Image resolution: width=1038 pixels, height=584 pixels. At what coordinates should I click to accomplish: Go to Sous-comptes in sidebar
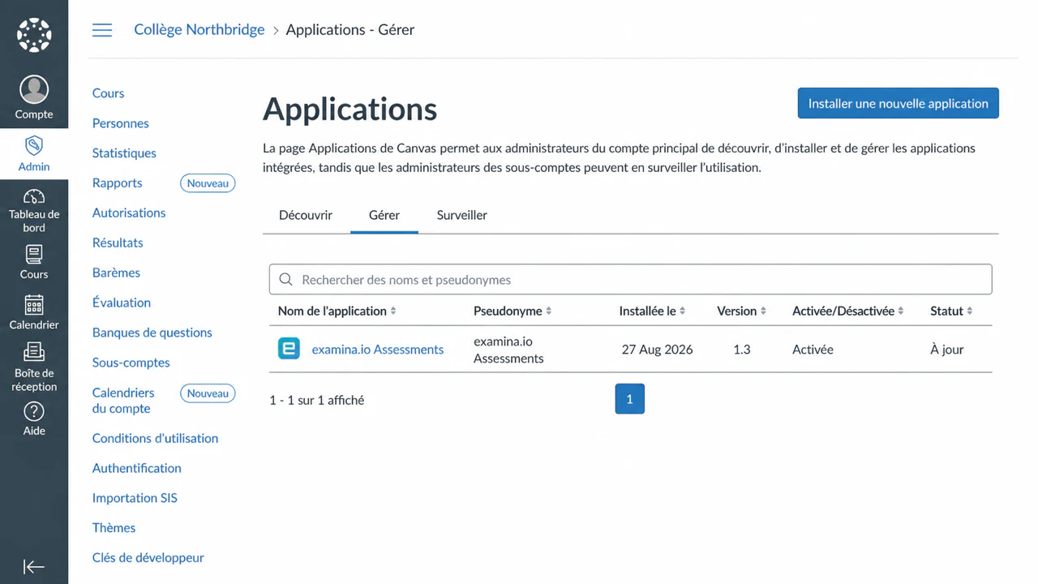pyautogui.click(x=131, y=363)
